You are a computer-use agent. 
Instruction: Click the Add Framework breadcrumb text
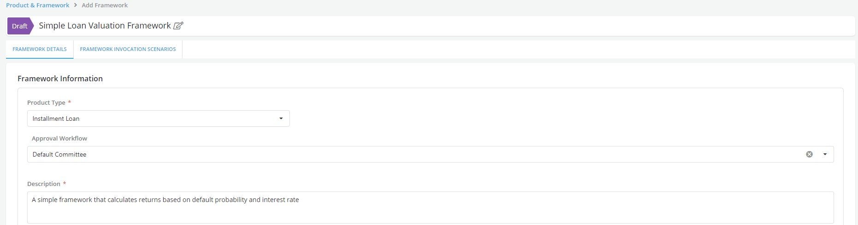[105, 5]
